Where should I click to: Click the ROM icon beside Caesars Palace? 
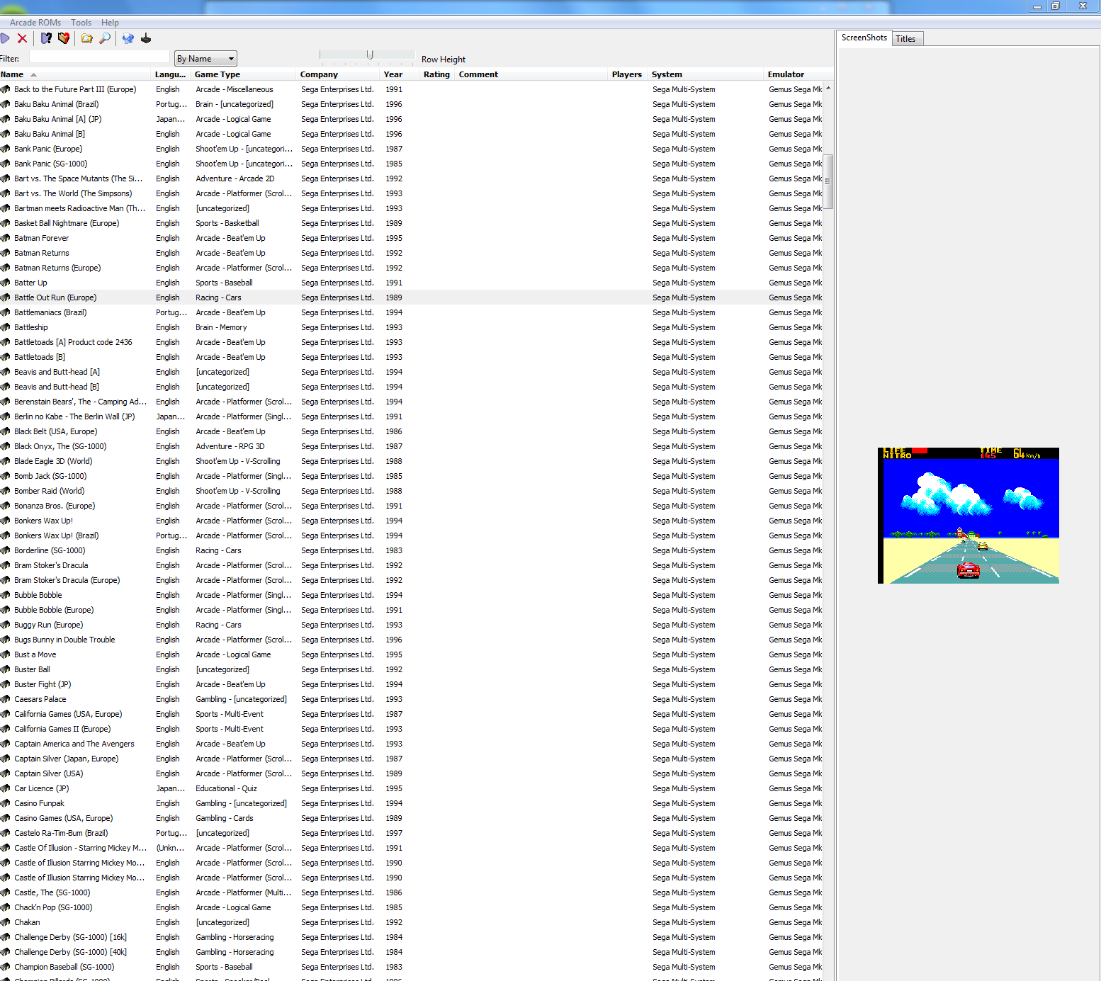6,699
